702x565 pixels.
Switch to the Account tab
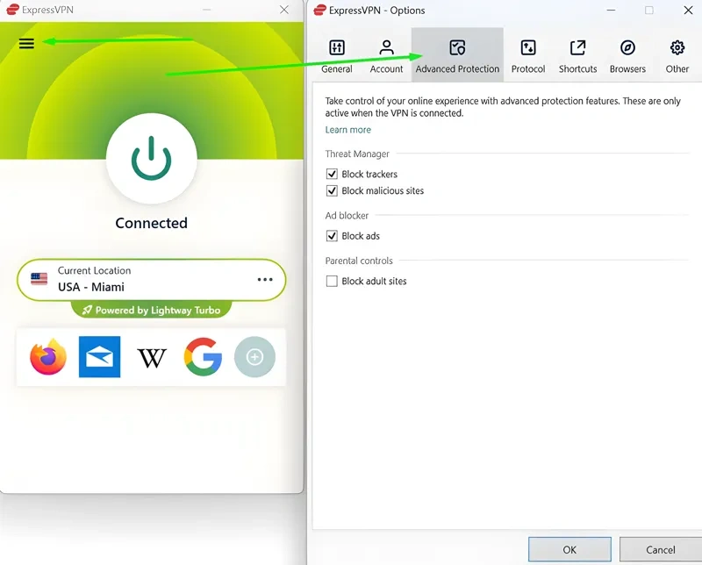click(x=386, y=56)
